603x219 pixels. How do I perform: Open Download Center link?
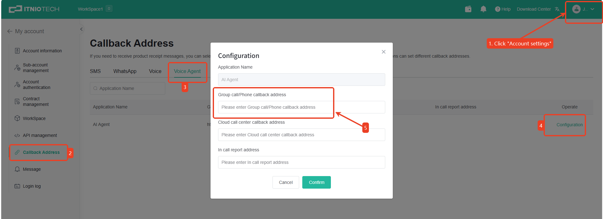pos(534,9)
